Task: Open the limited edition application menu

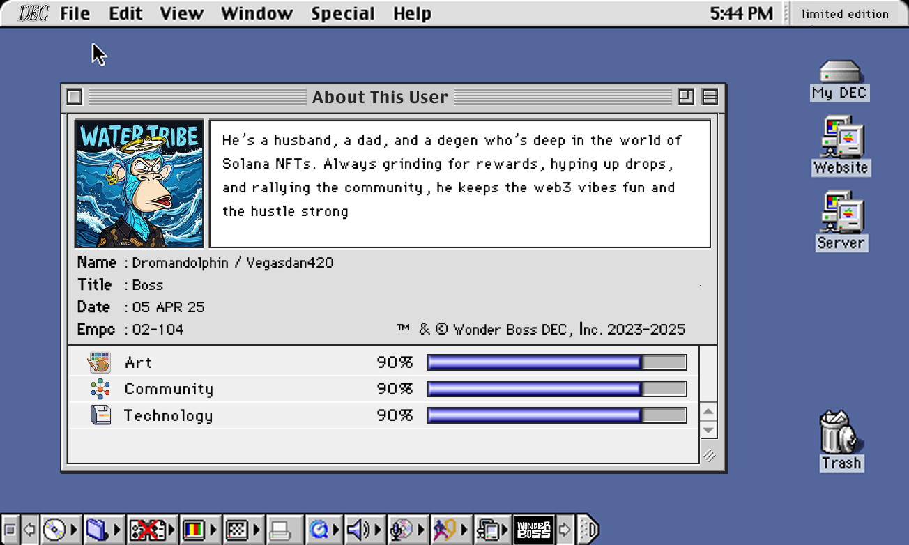Action: (844, 14)
